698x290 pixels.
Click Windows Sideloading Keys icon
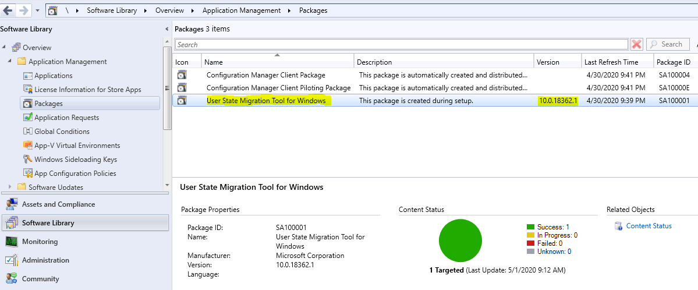coord(27,159)
